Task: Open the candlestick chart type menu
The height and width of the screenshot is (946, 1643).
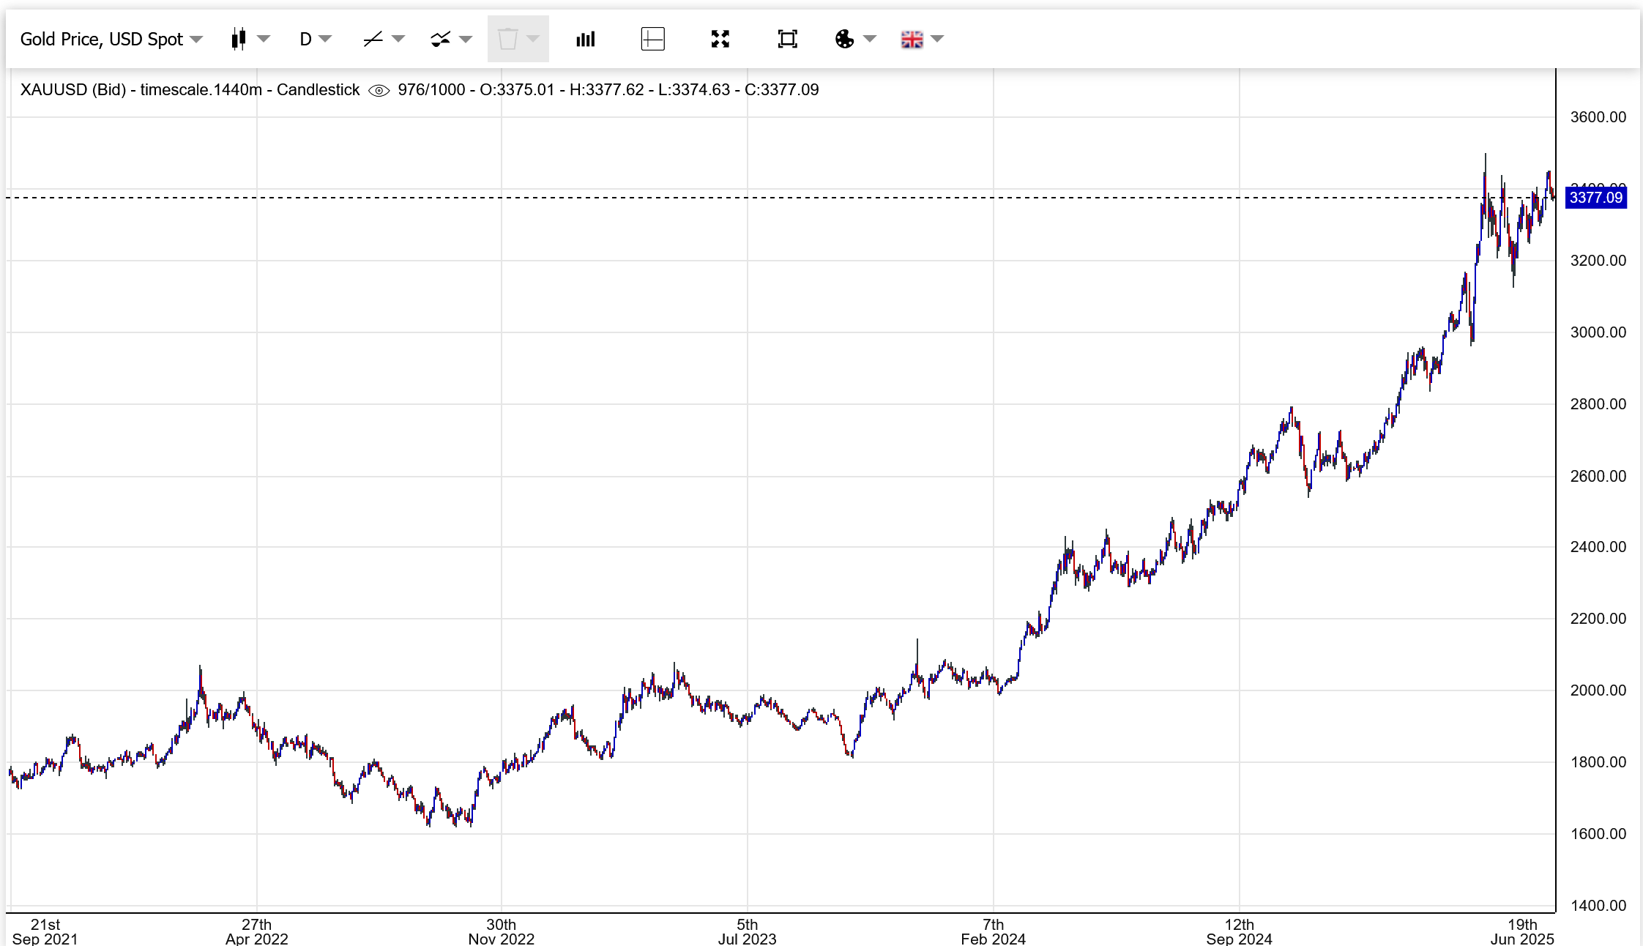Action: pos(239,39)
